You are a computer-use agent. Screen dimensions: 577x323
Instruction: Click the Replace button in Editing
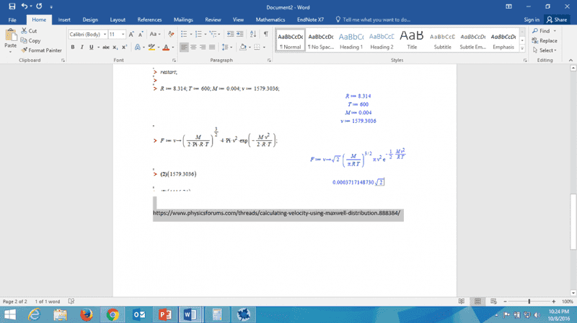[x=544, y=41]
